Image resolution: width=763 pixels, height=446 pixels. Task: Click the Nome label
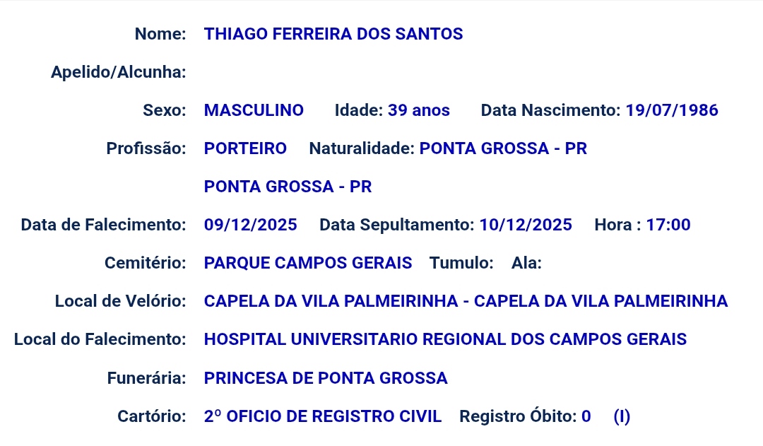coord(160,34)
